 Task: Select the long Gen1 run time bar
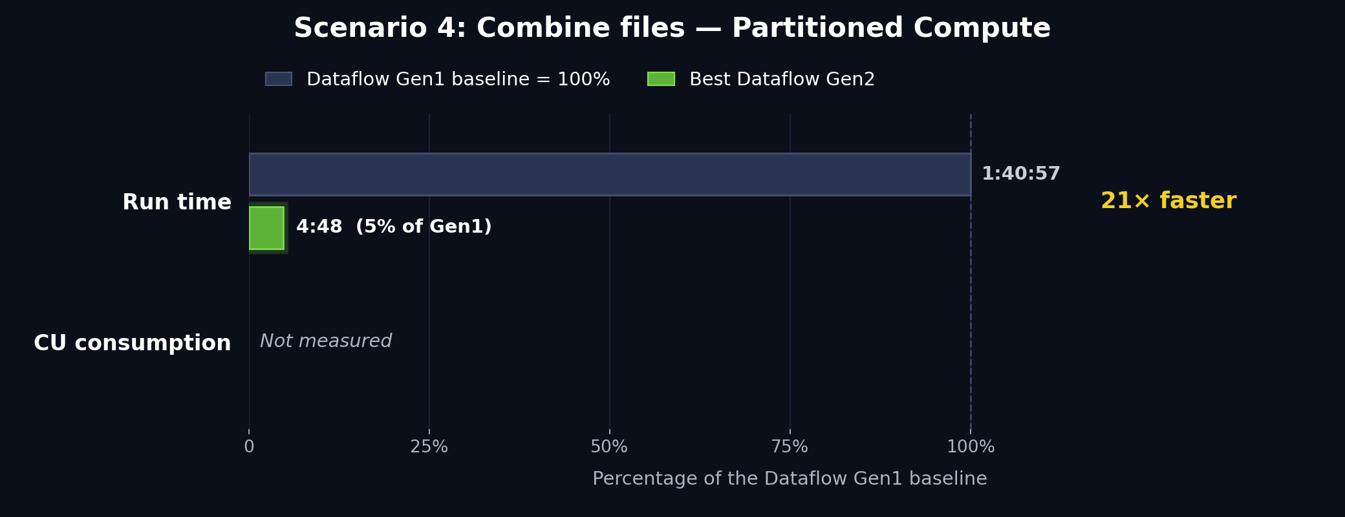[610, 174]
